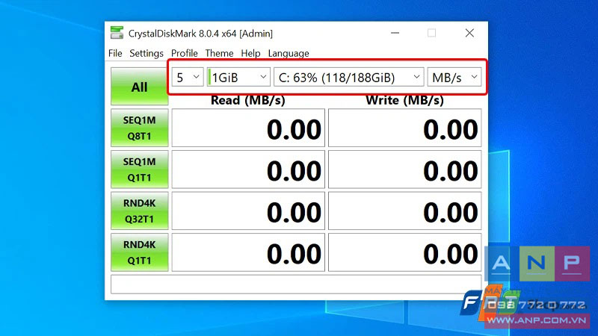The image size is (598, 336).
Task: Click the SEQ1M Q8T1 read result value
Action: click(248, 128)
